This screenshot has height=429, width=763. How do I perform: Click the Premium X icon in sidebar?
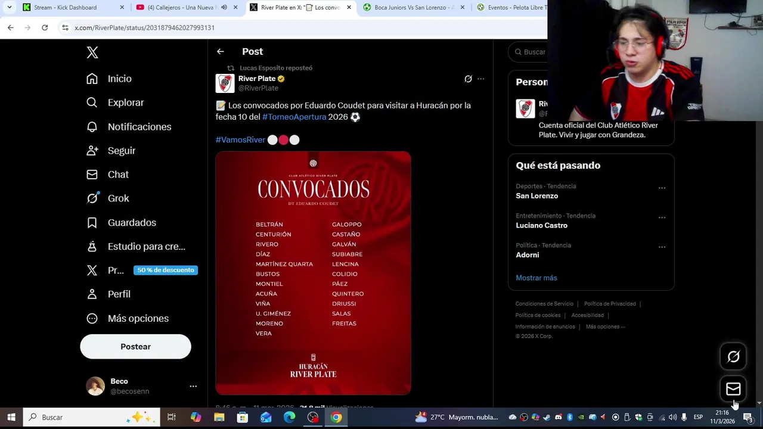[92, 270]
